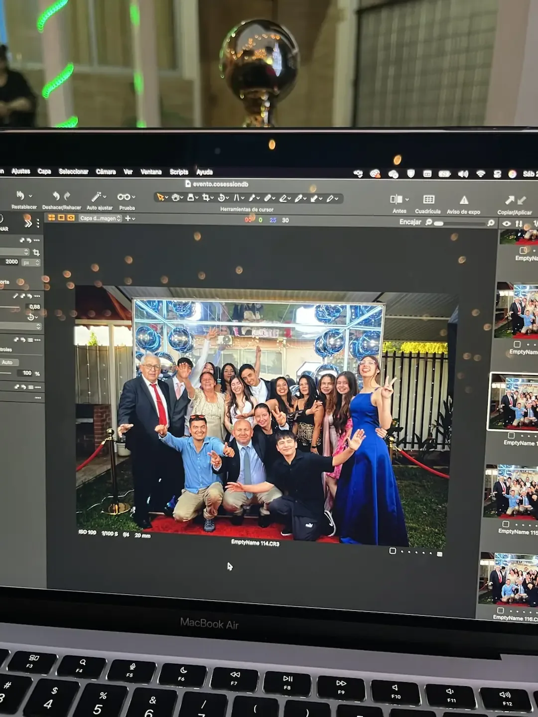Toggle the Cuadrícula grid overlay
Viewport: 538px width, 717px height.
point(428,200)
